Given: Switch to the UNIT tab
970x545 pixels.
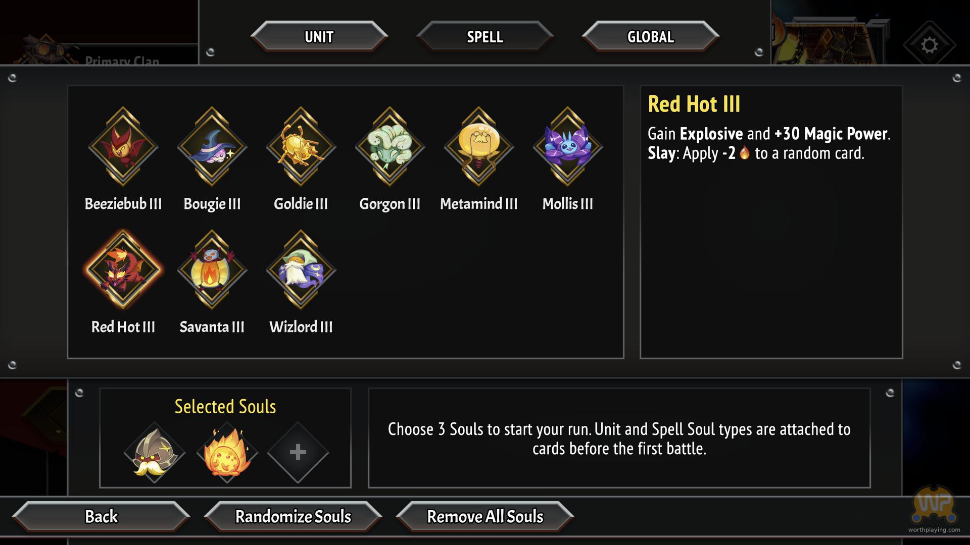Looking at the screenshot, I should pyautogui.click(x=319, y=37).
